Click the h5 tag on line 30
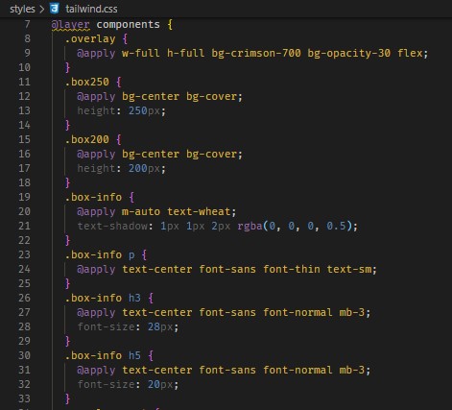Screen dimensions: 452x410 coord(134,355)
